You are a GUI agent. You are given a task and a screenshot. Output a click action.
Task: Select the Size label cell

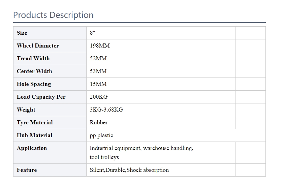point(50,33)
